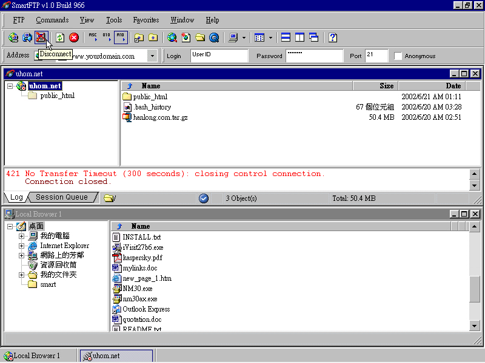Viewport: 485px width, 363px height.
Task: Enable the Anonymous checkbox
Action: 398,56
